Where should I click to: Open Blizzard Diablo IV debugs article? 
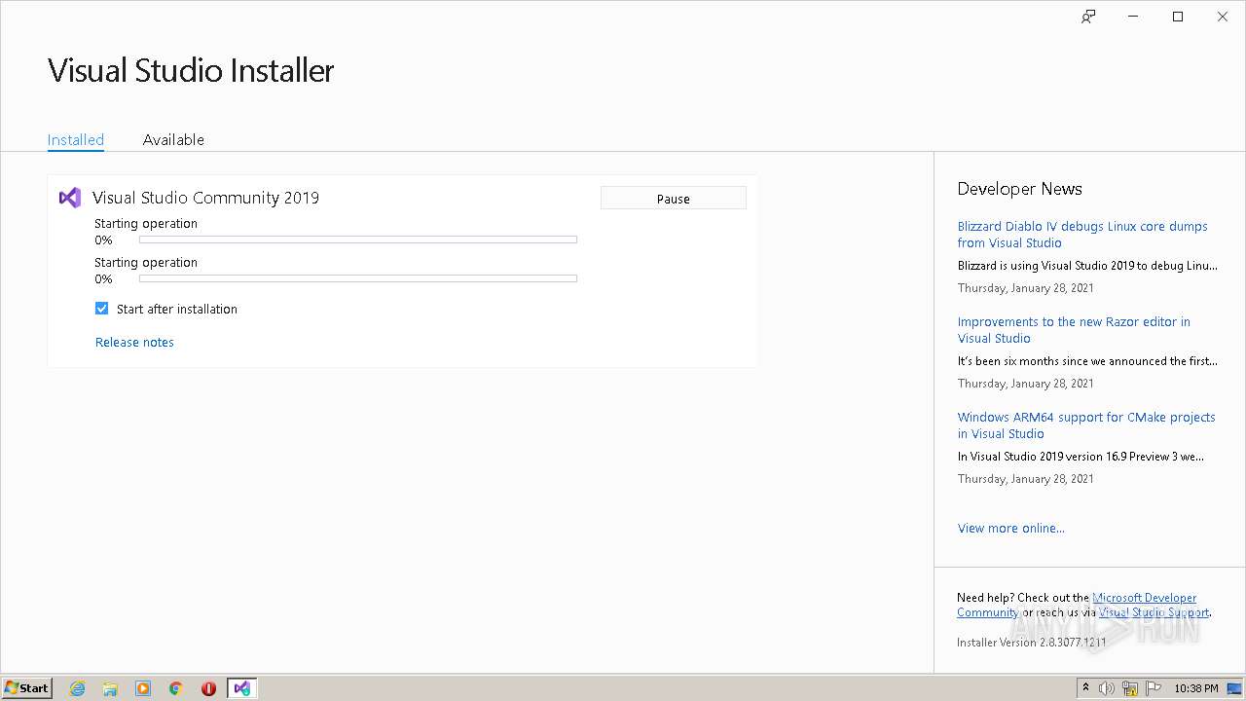(1082, 235)
